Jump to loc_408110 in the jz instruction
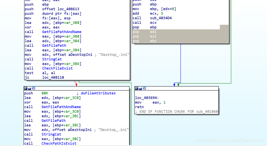Image resolution: width=267 pixels, height=146 pixels. click(x=53, y=77)
